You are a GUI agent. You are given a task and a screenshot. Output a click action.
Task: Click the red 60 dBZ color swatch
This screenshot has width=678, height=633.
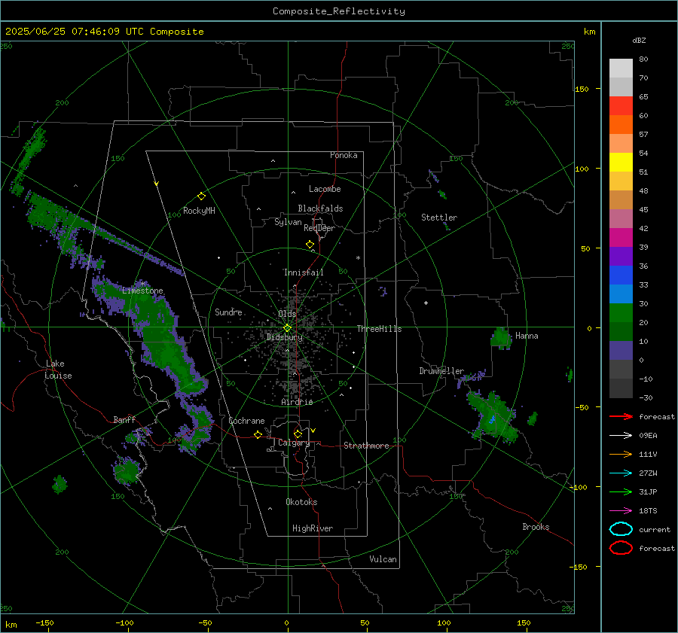click(621, 105)
